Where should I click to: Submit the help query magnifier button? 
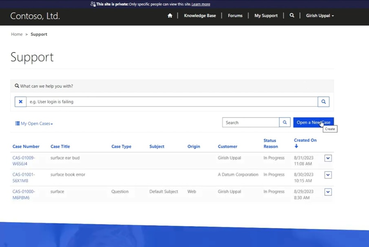pyautogui.click(x=323, y=102)
